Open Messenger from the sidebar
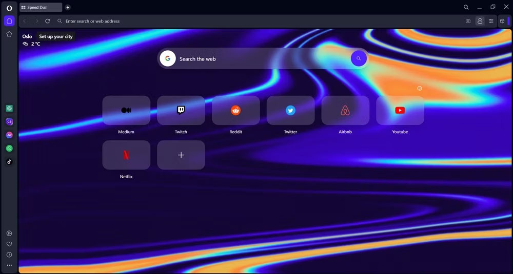This screenshot has width=513, height=274. point(9,135)
